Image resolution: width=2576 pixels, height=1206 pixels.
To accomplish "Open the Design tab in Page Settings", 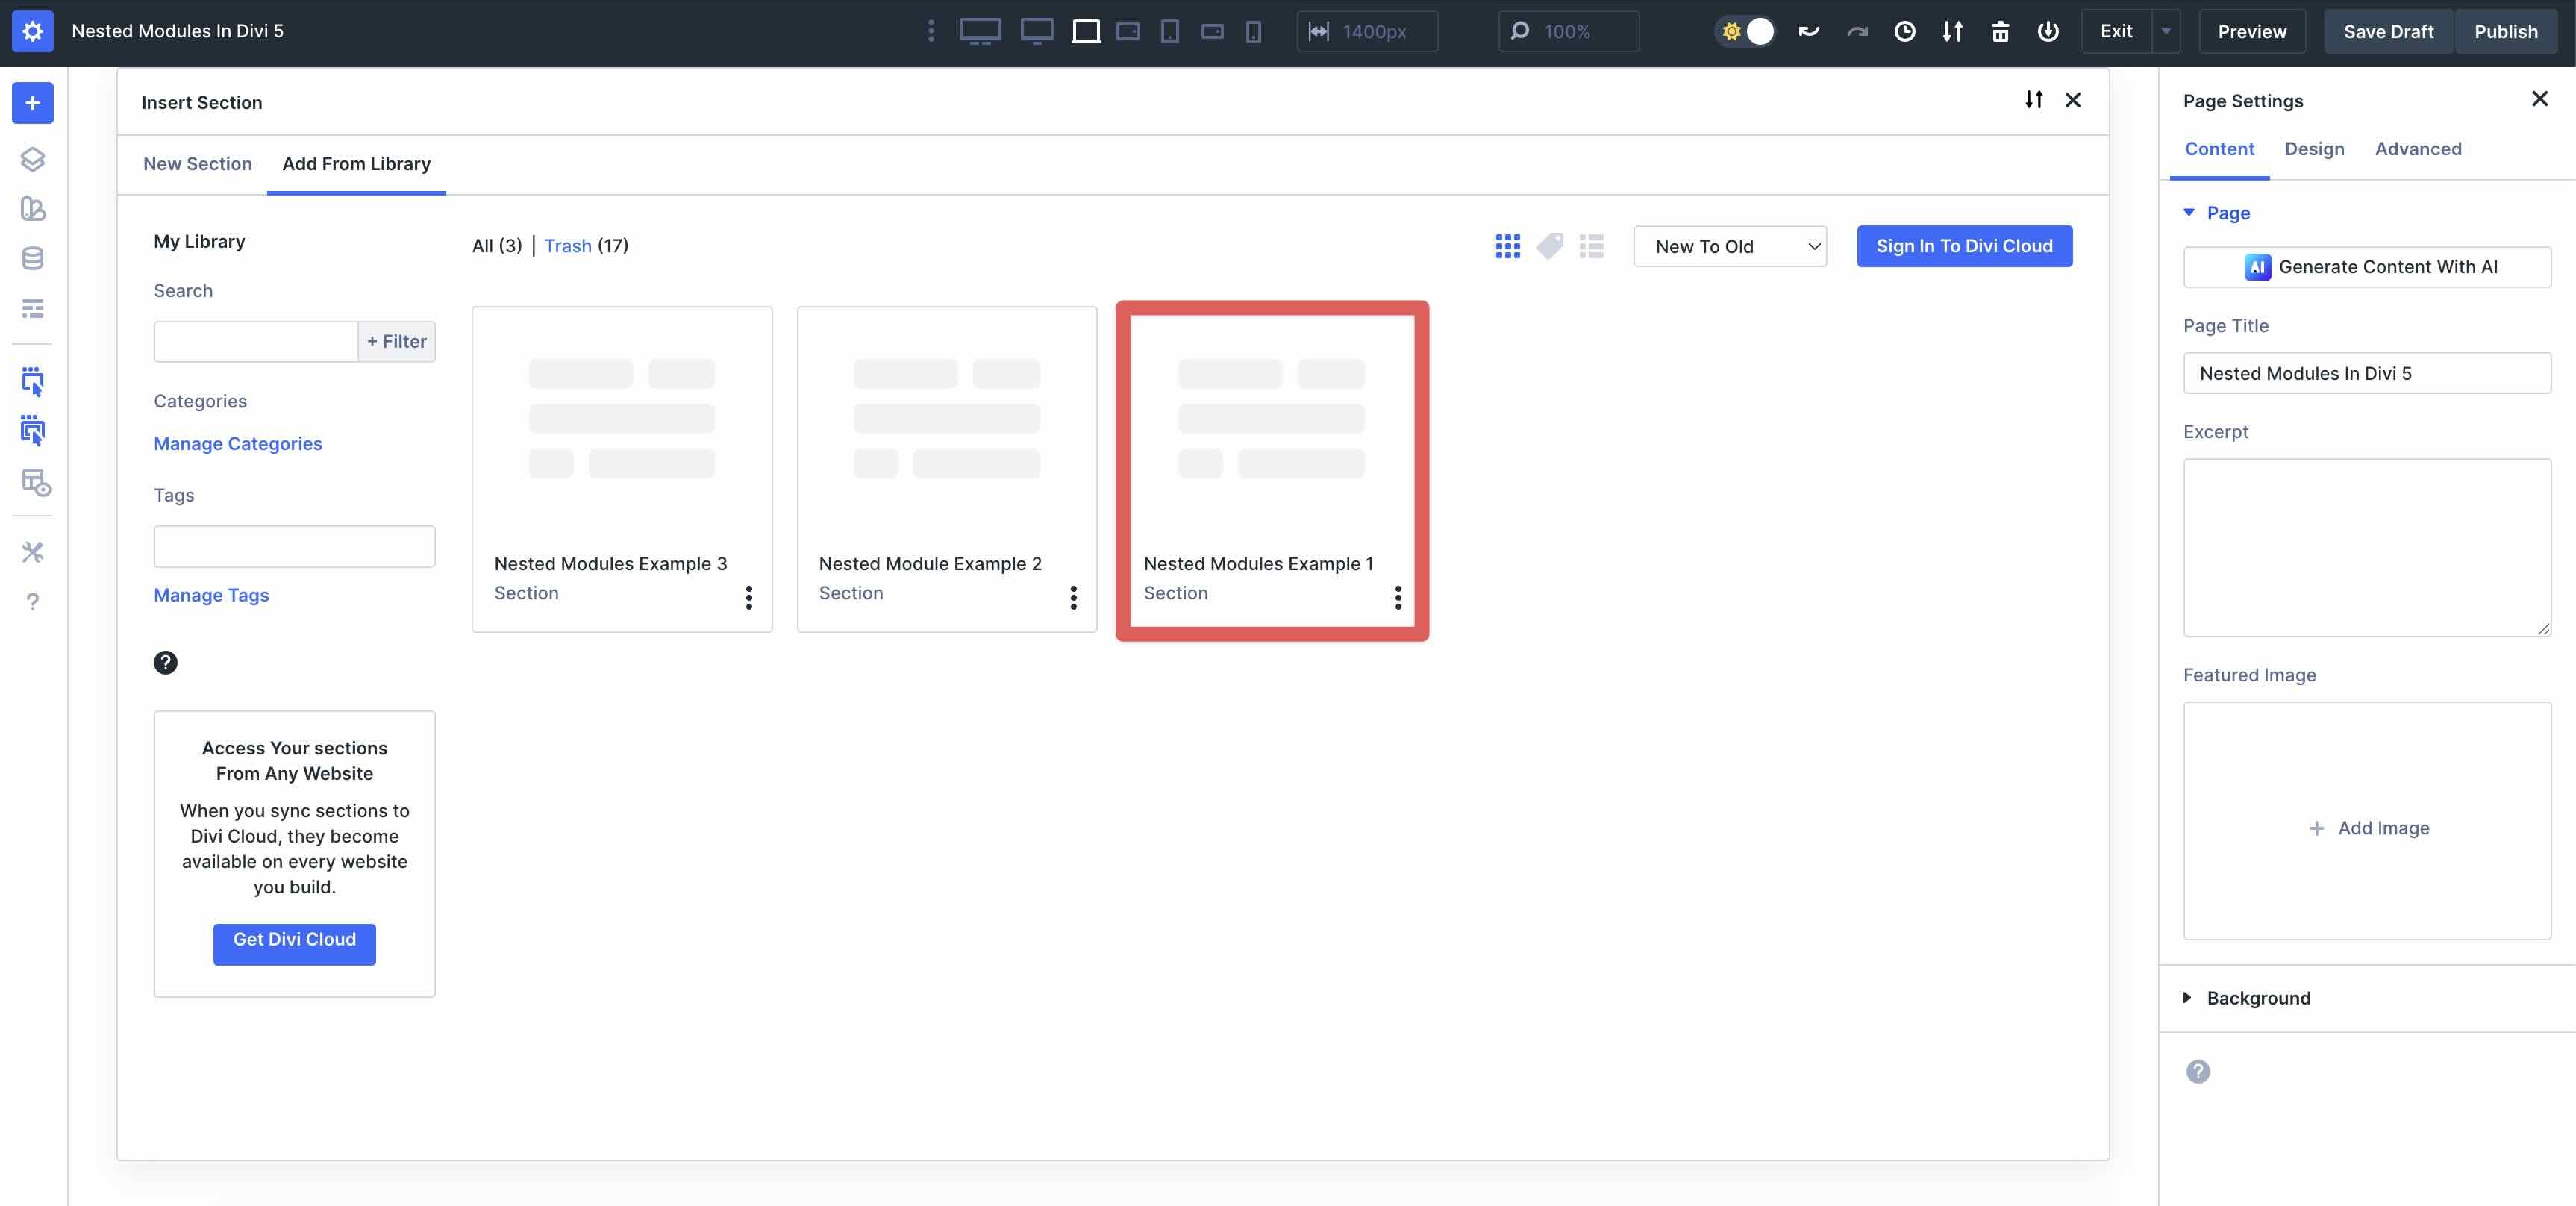I will pyautogui.click(x=2315, y=148).
